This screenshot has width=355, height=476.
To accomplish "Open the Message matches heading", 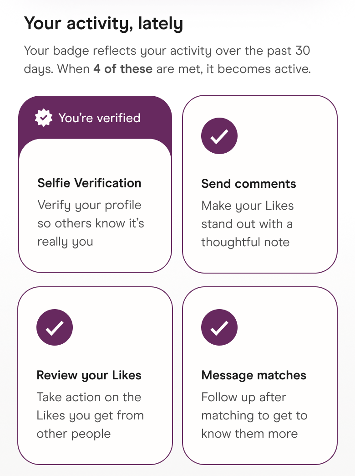I will (254, 375).
